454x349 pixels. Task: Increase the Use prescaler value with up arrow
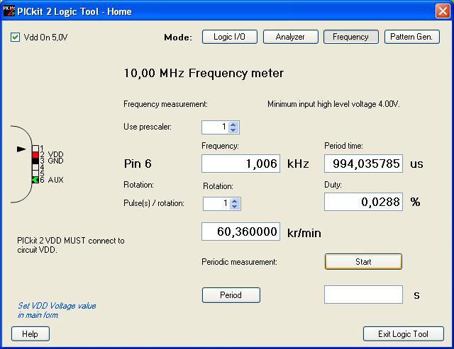click(x=233, y=125)
